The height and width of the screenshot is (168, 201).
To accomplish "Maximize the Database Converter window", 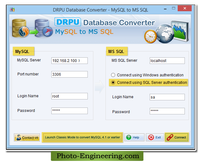I will [173, 8].
